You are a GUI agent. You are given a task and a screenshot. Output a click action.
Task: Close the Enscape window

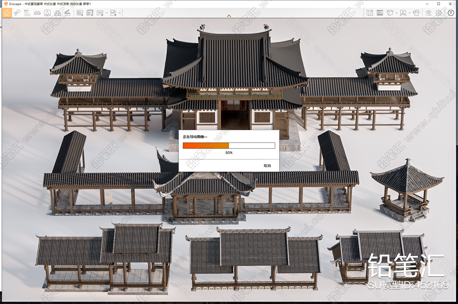click(x=450, y=4)
